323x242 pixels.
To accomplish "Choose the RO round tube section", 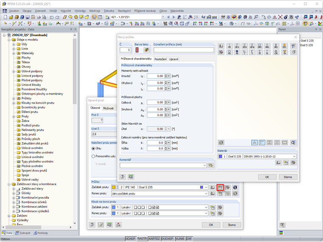I will [x=229, y=52].
